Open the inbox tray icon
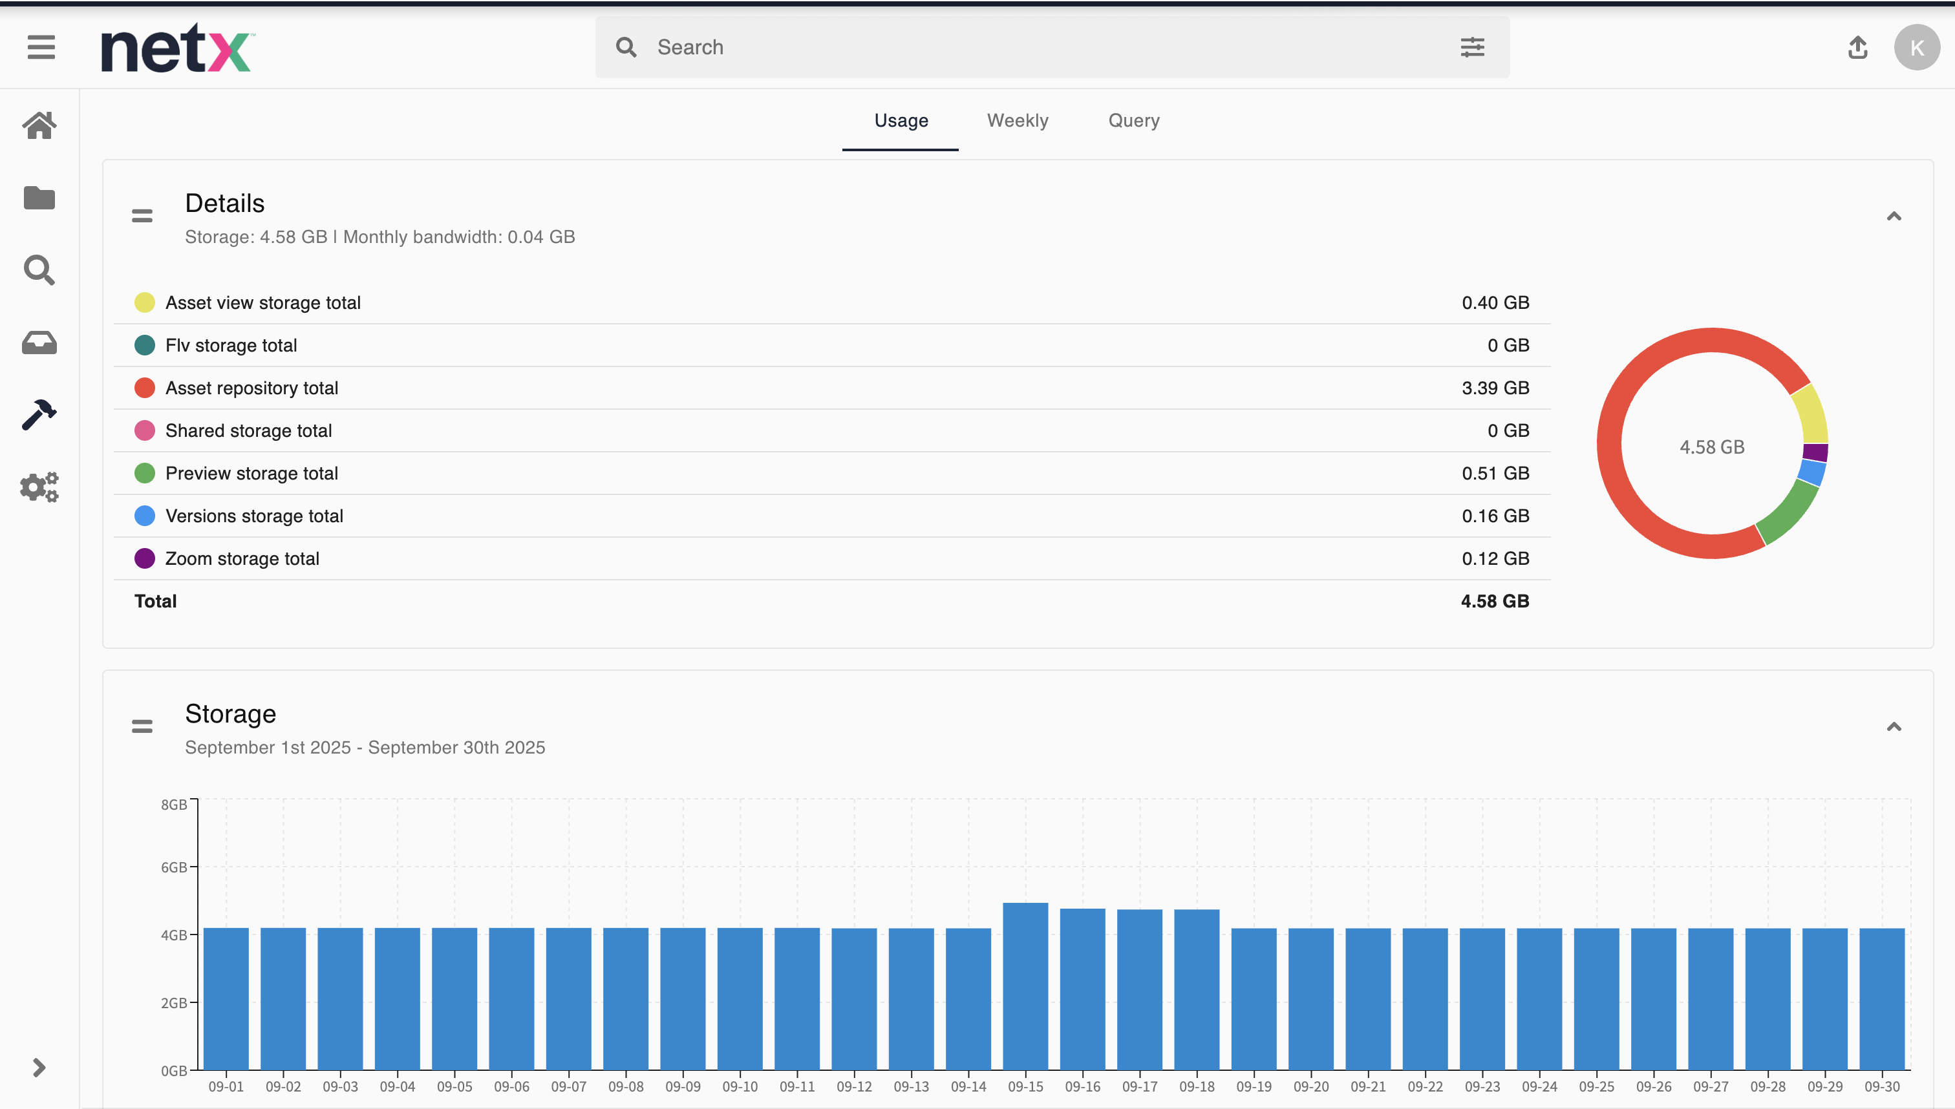The height and width of the screenshot is (1109, 1955). (39, 343)
